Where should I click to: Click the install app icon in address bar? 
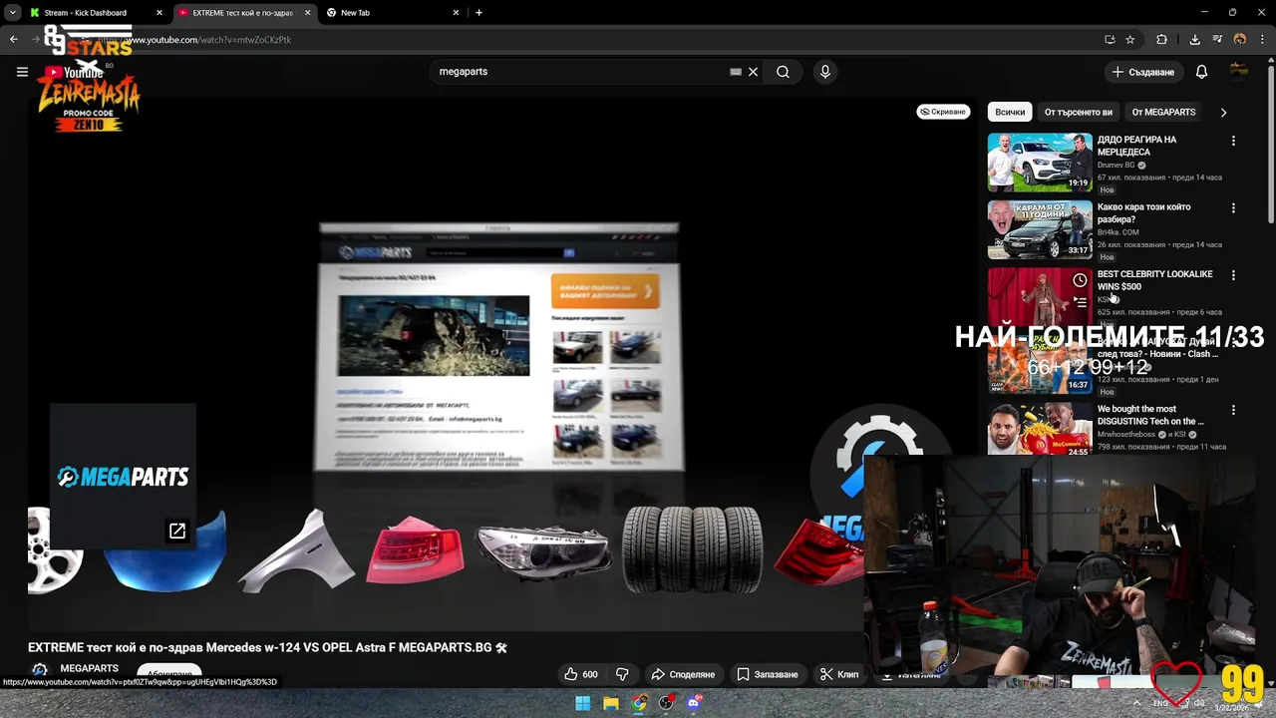tap(1110, 40)
